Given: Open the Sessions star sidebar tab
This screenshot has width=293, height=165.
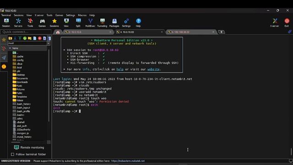Looking at the screenshot, I should [4, 40].
